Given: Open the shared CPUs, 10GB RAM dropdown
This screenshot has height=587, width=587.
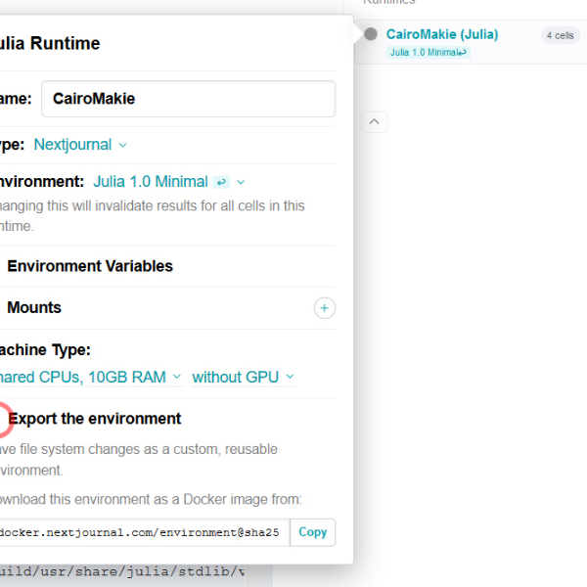Looking at the screenshot, I should 90,377.
